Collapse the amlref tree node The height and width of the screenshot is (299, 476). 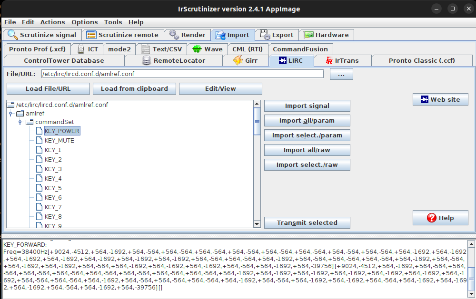[10, 114]
